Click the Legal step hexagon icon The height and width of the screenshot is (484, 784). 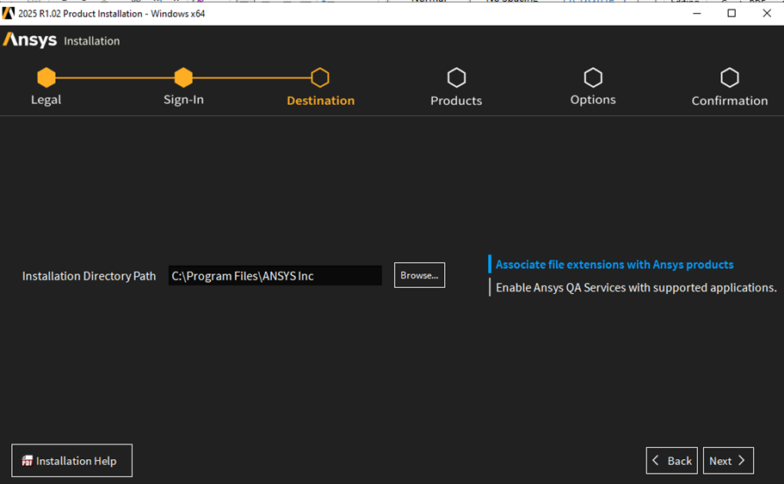pyautogui.click(x=46, y=78)
